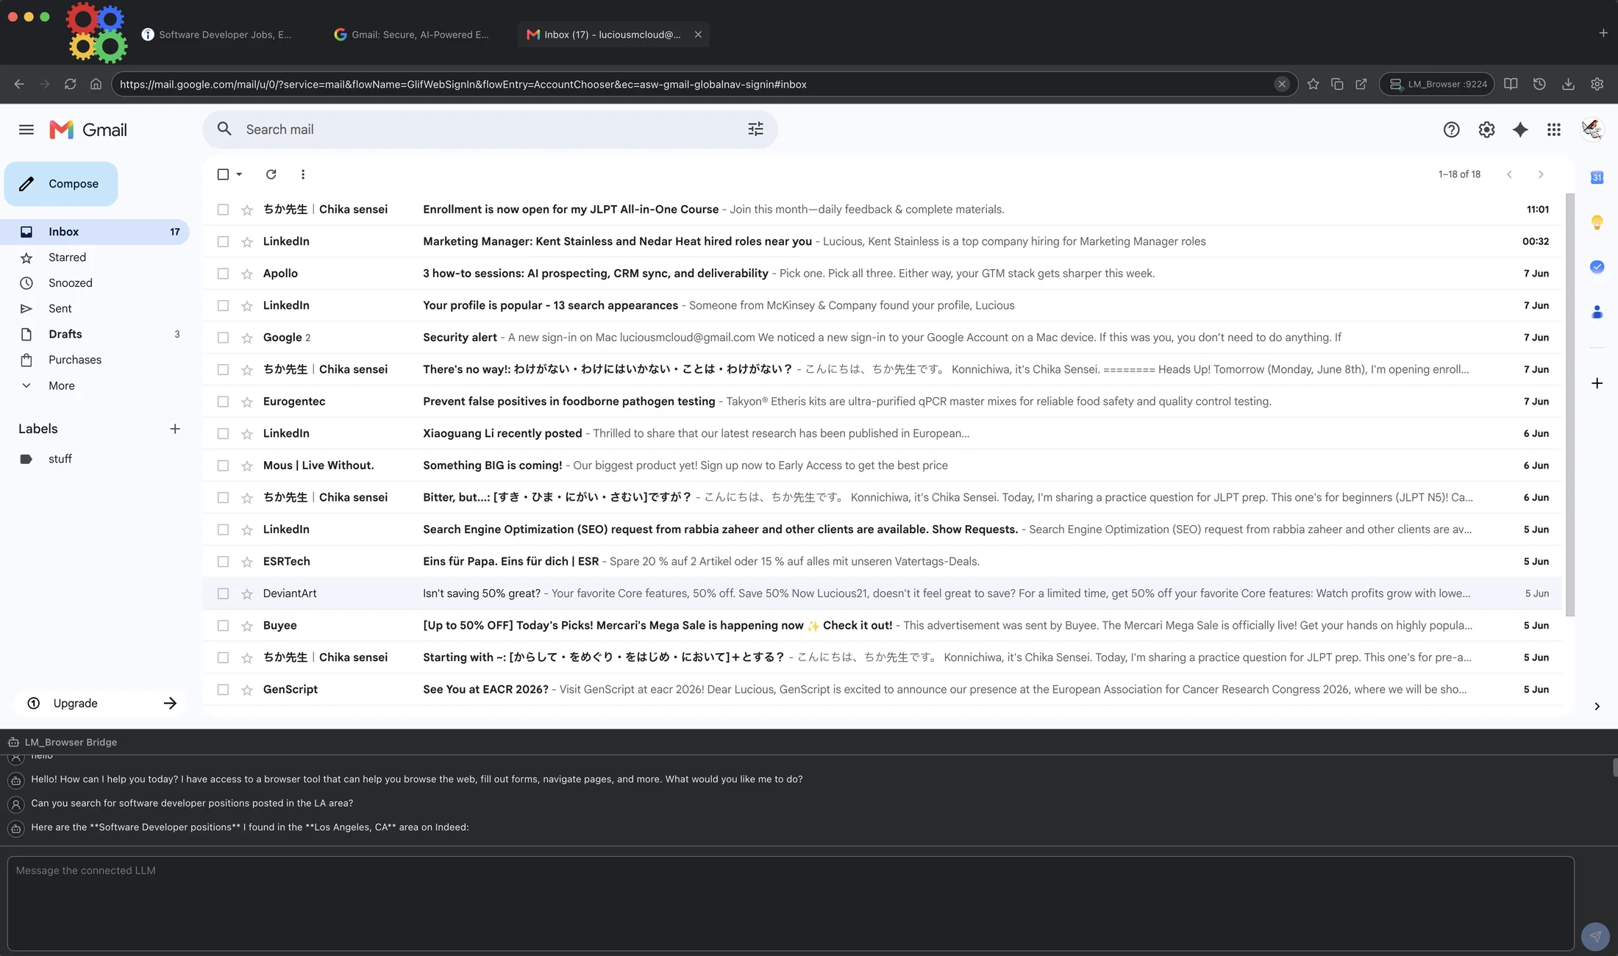Viewport: 1618px width, 956px height.
Task: Open the Purchases folder
Action: pos(96,360)
